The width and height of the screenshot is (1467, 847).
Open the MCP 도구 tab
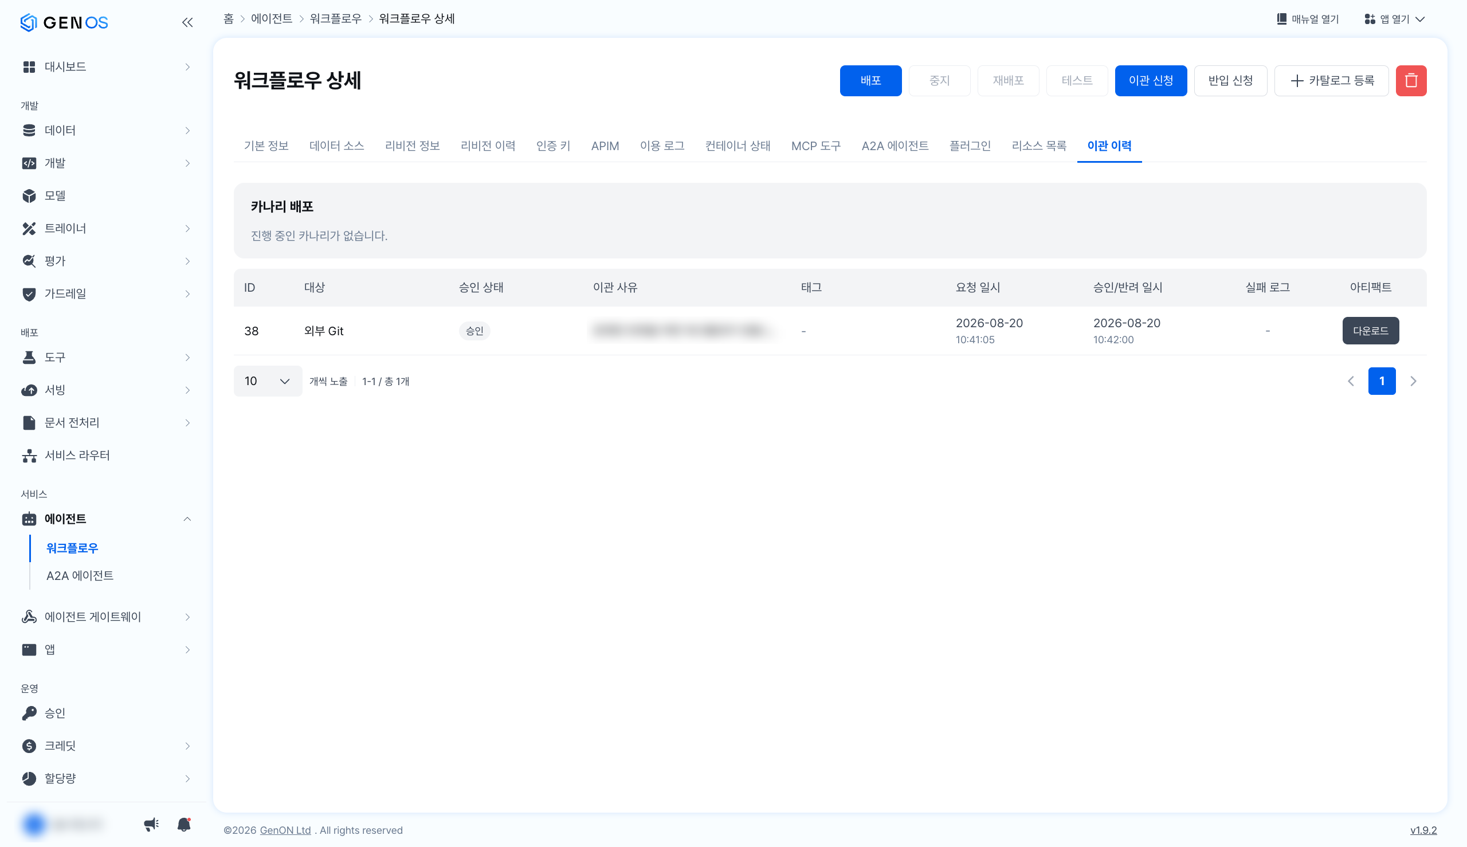815,146
